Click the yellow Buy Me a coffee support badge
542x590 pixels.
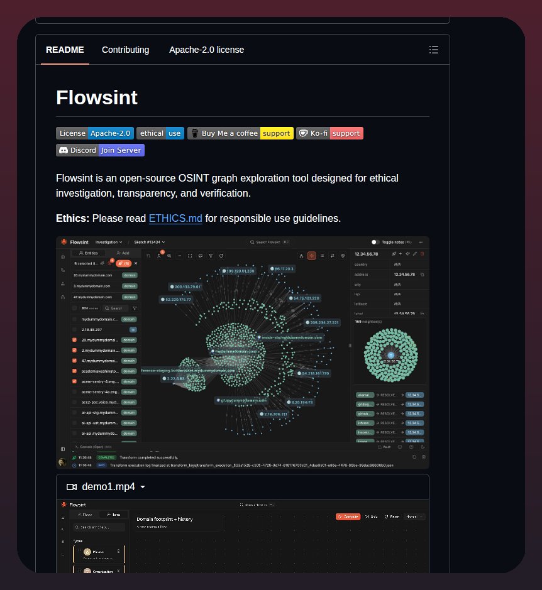point(240,133)
